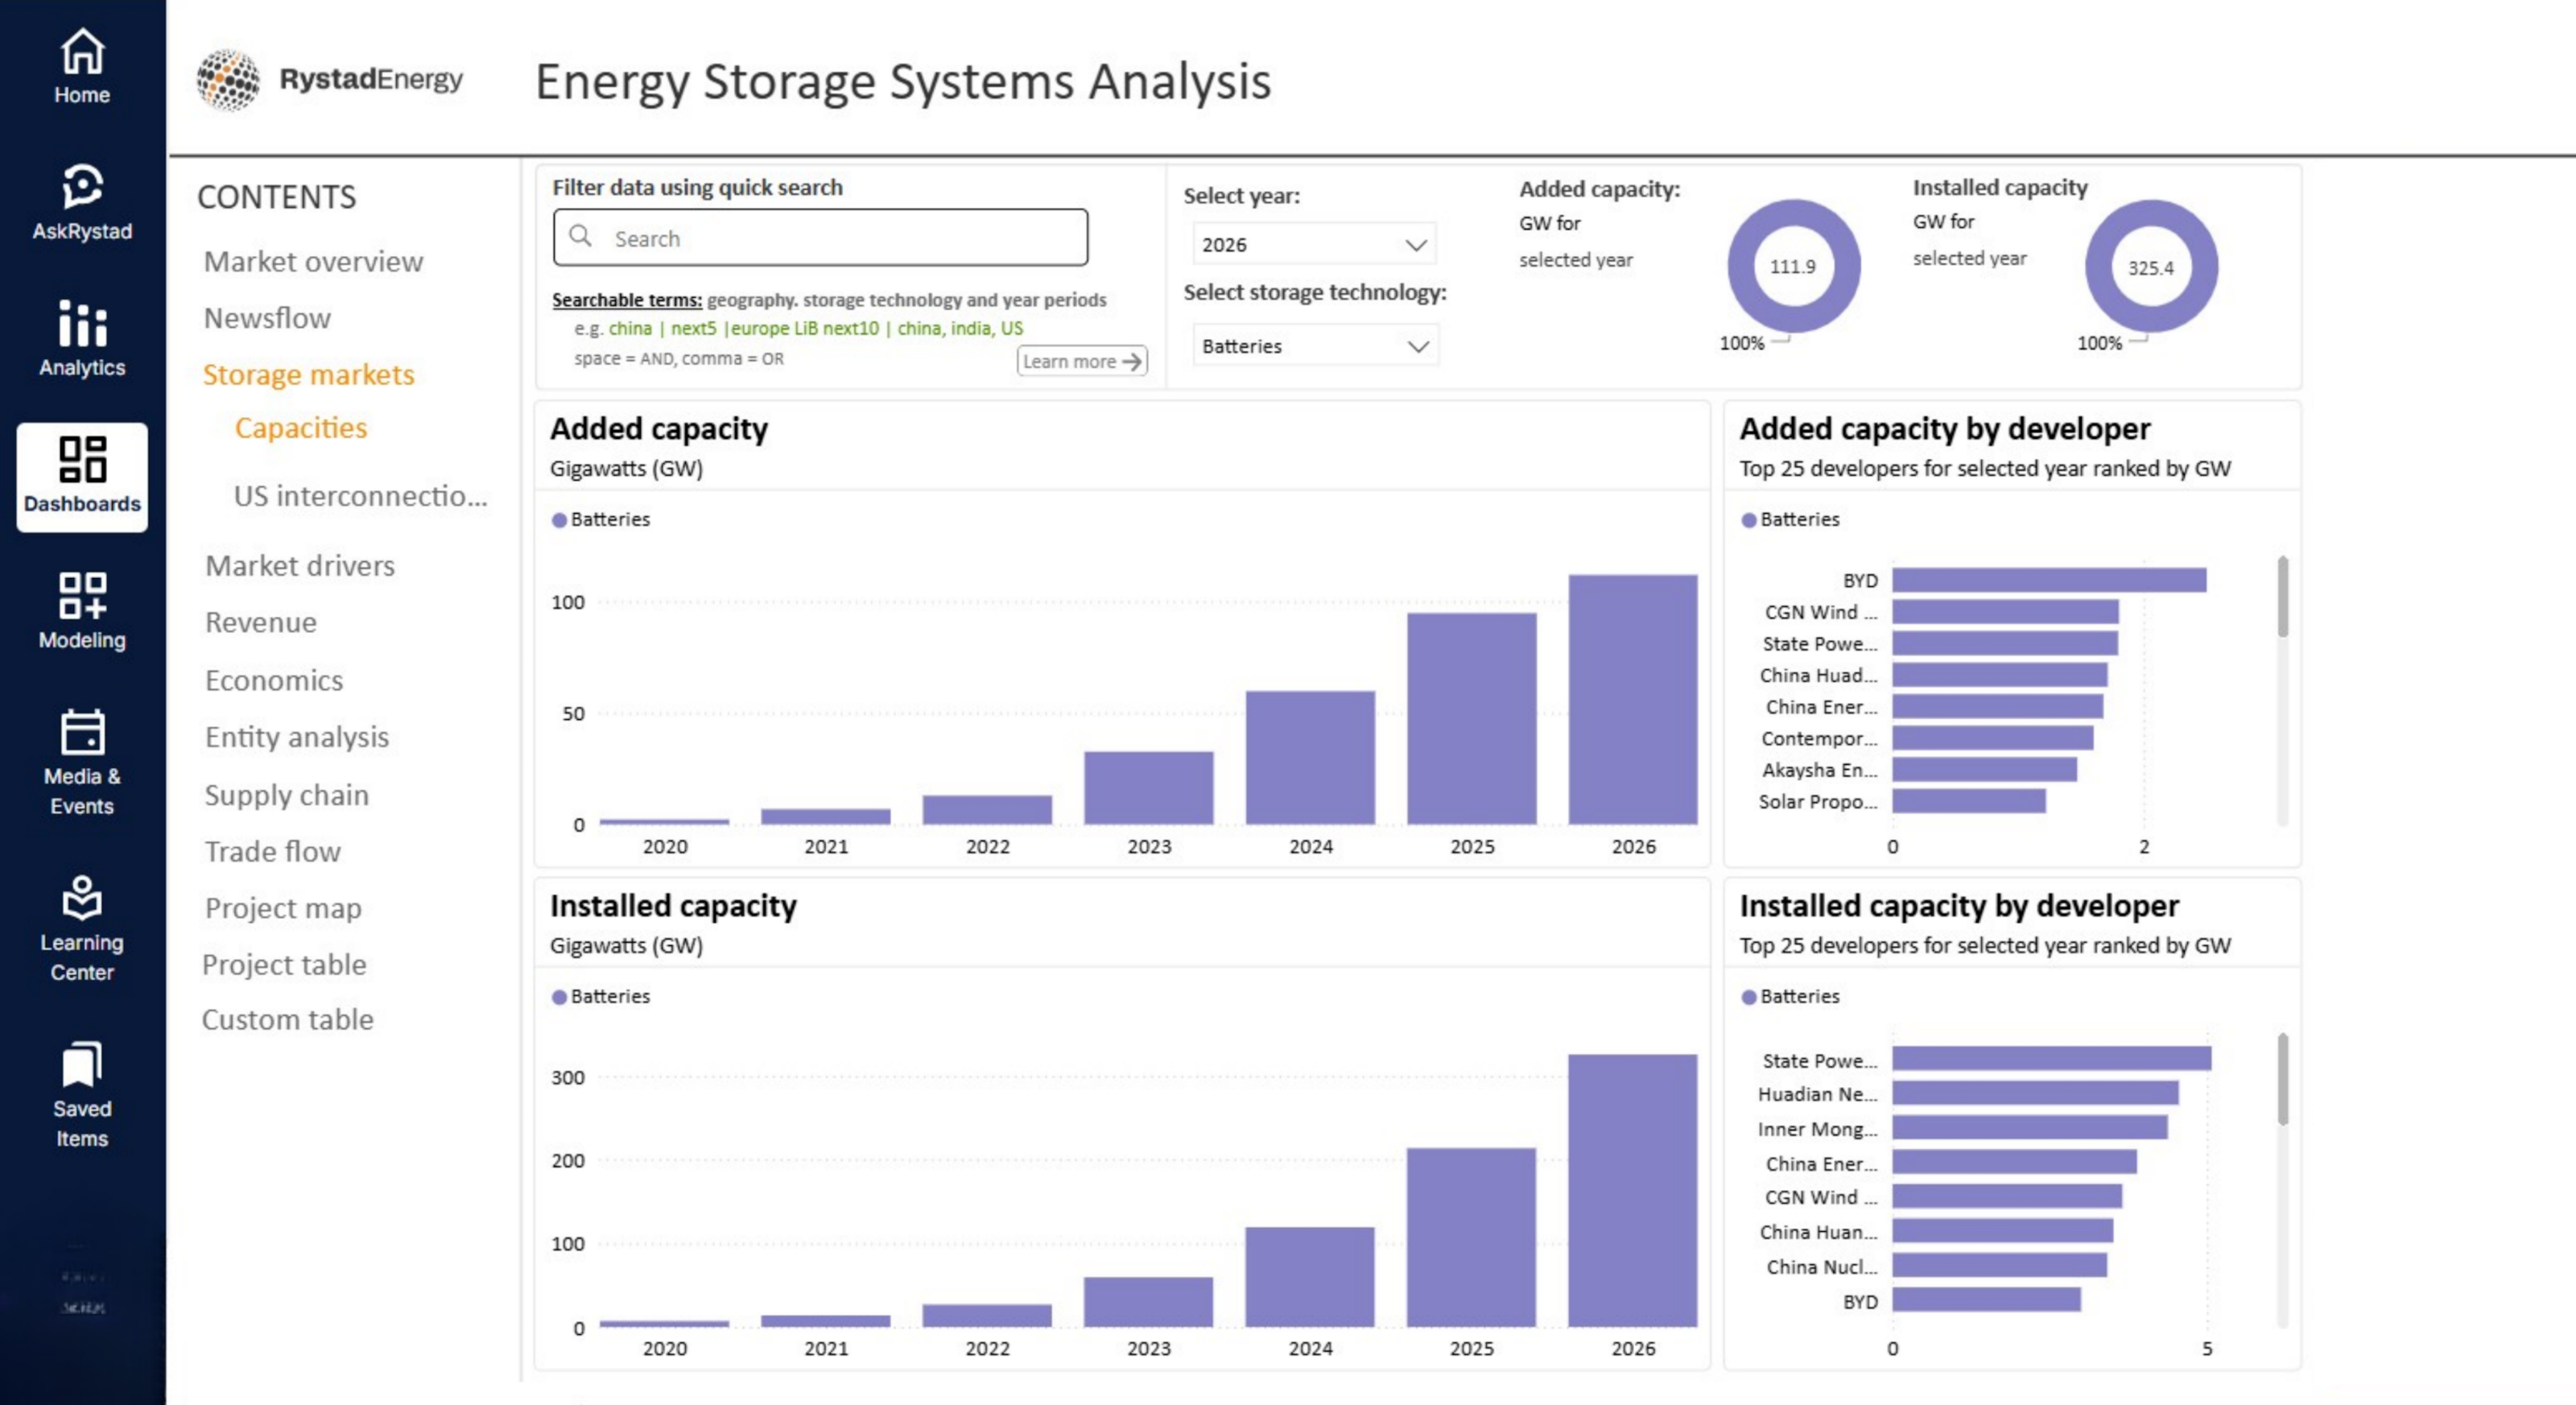This screenshot has width=2576, height=1405.
Task: Click inside the quick search field
Action: [820, 237]
